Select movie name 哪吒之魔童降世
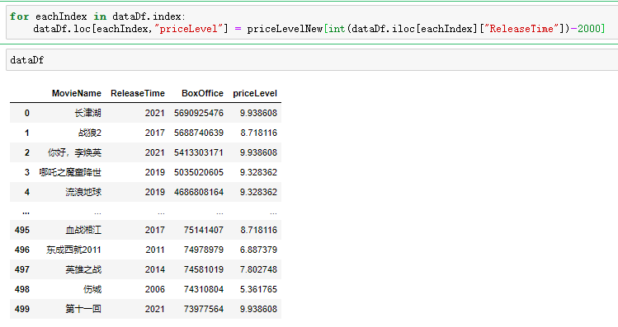 coord(70,172)
